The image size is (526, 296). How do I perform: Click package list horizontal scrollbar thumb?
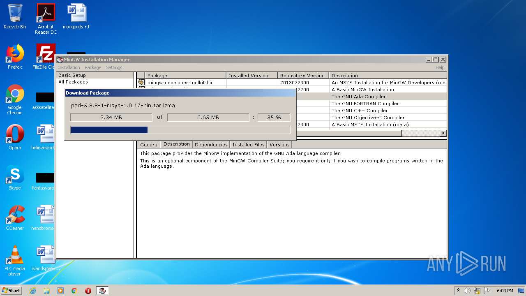point(348,133)
